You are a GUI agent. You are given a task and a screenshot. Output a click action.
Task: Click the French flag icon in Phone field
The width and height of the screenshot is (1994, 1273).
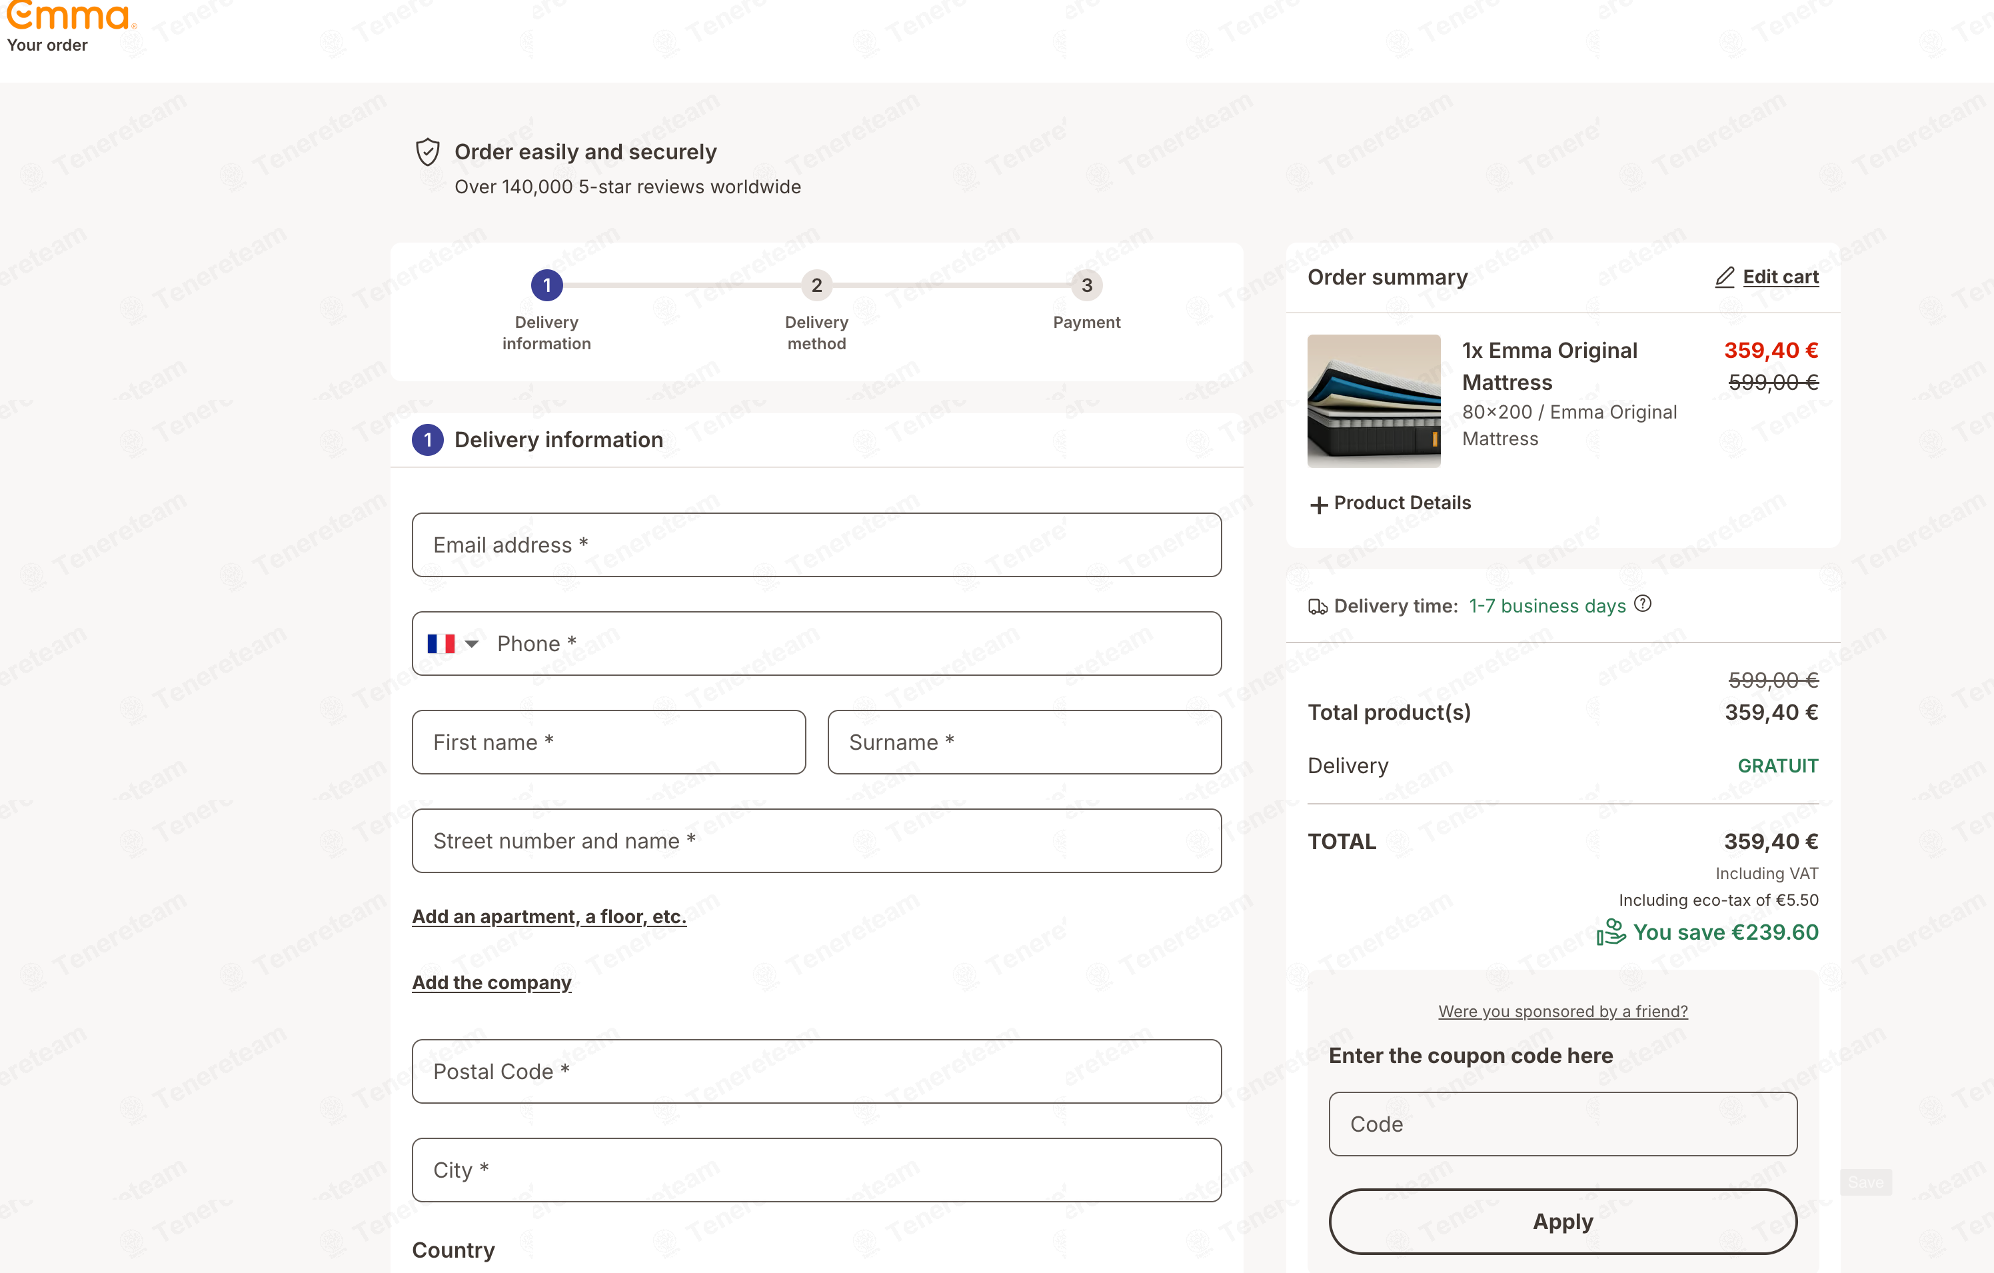[x=441, y=644]
